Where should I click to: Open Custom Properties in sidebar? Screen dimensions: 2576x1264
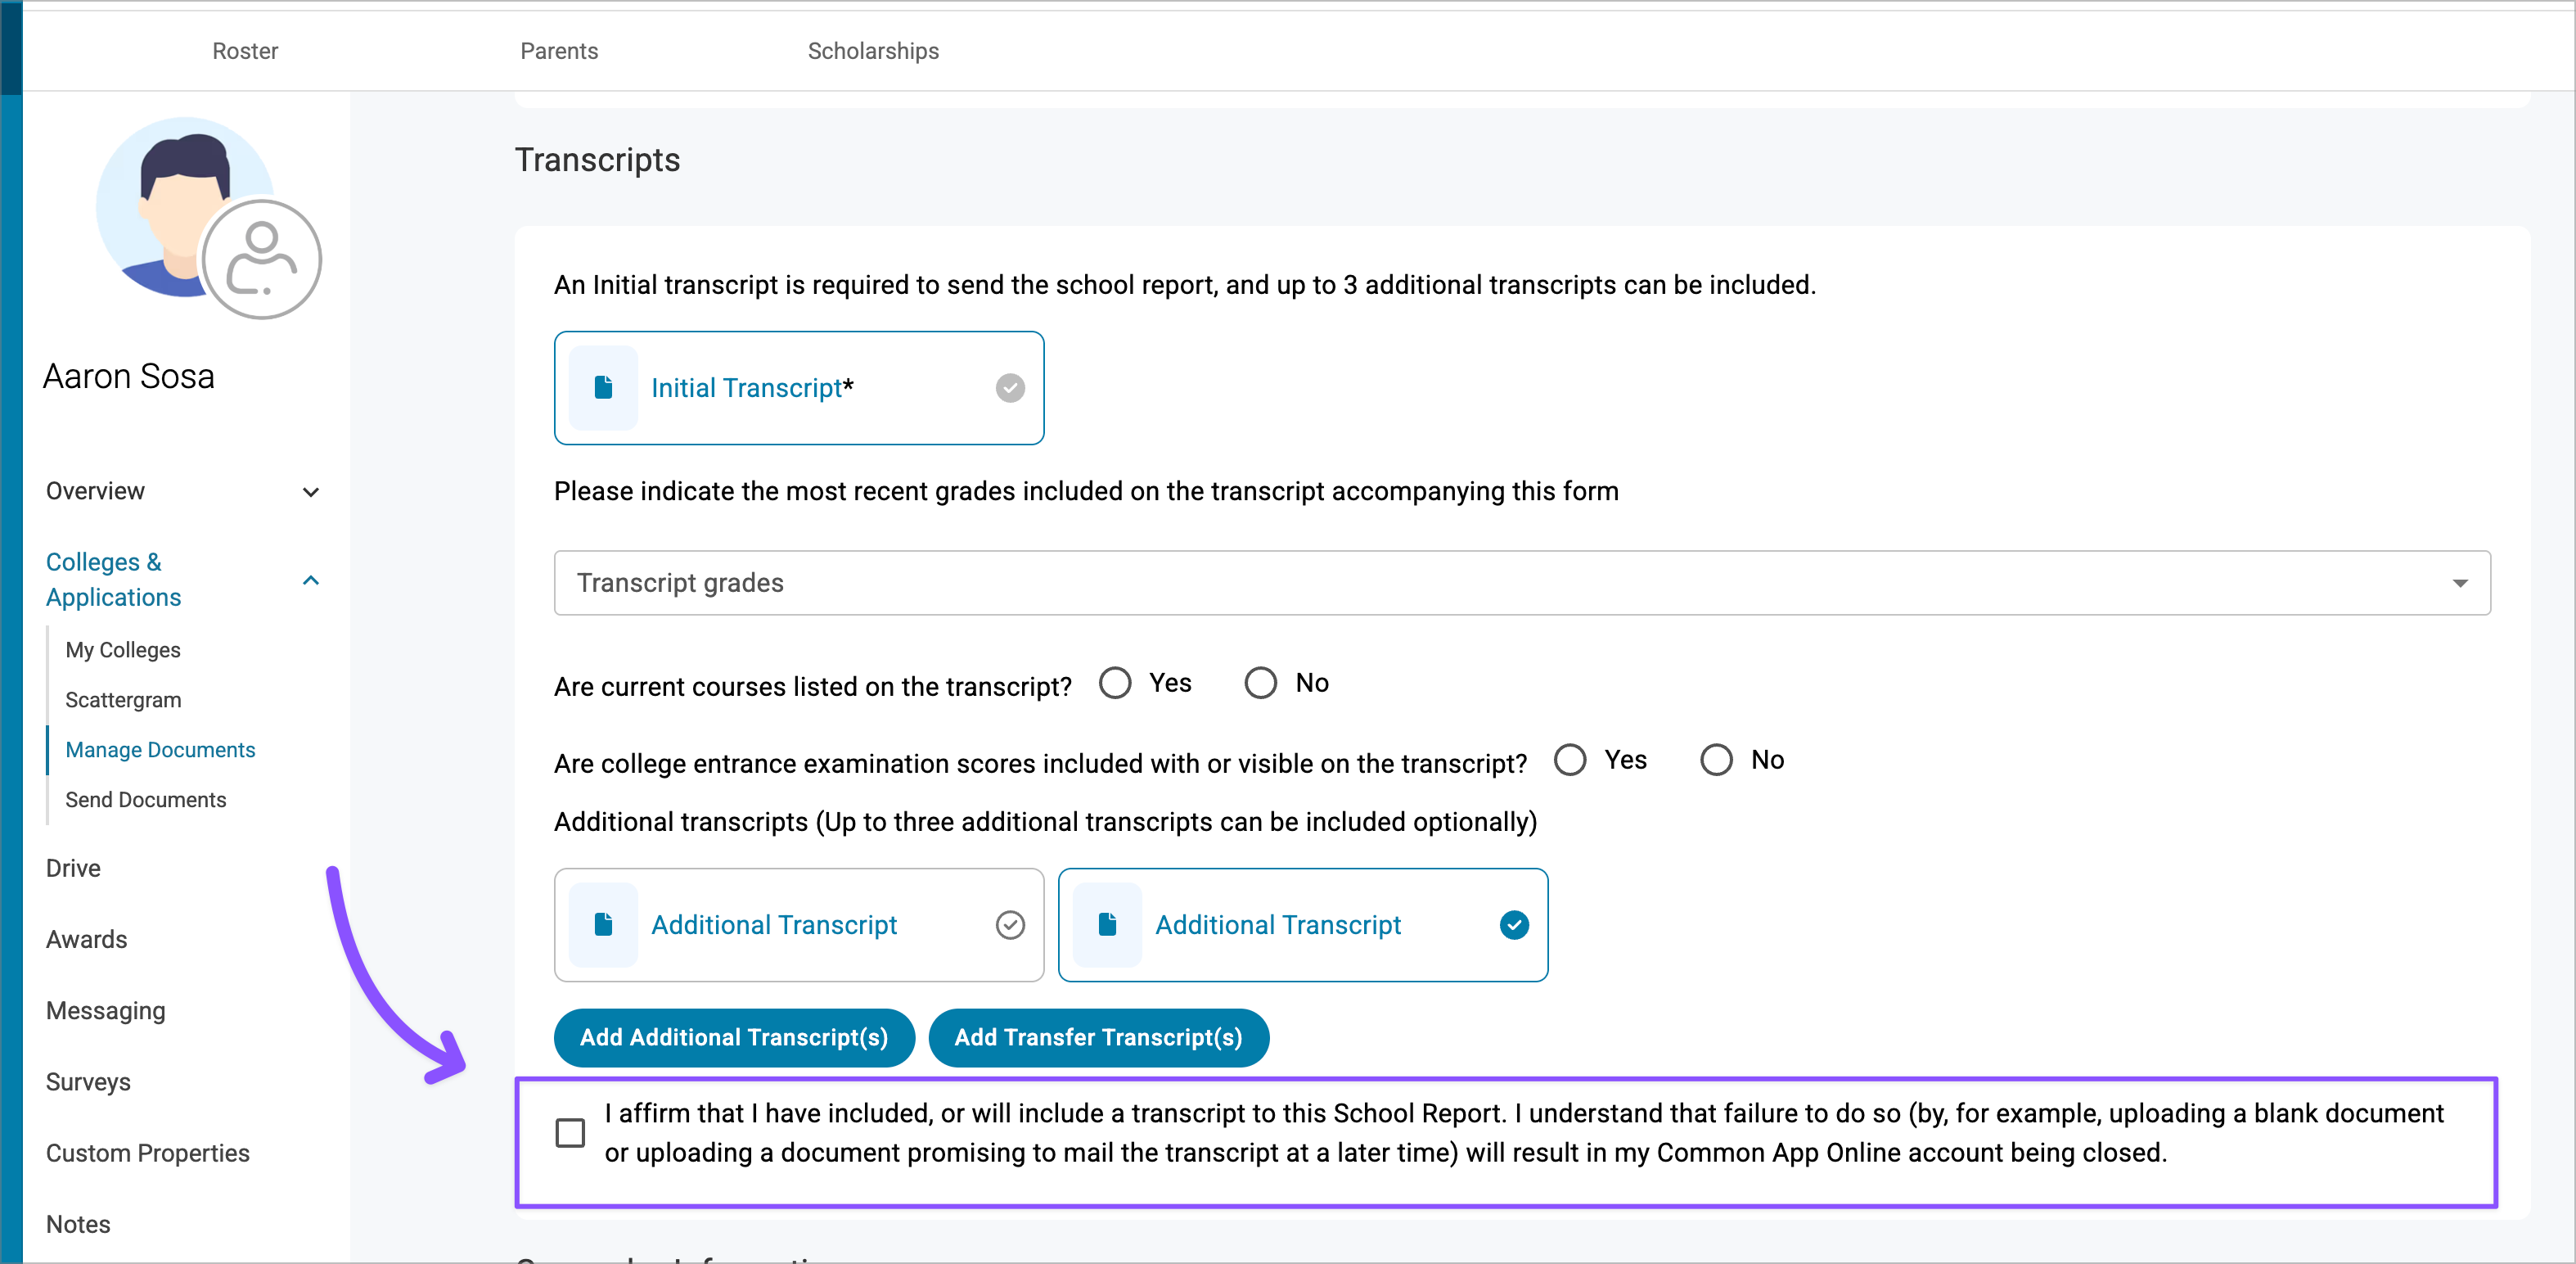coord(148,1153)
